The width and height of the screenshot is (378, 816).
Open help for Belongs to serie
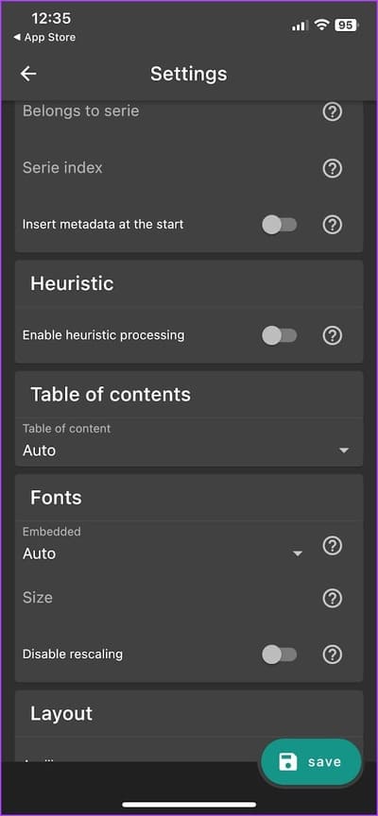333,111
